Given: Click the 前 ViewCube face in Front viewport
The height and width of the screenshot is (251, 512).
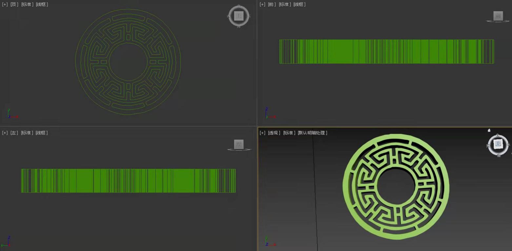Looking at the screenshot, I should tap(498, 16).
